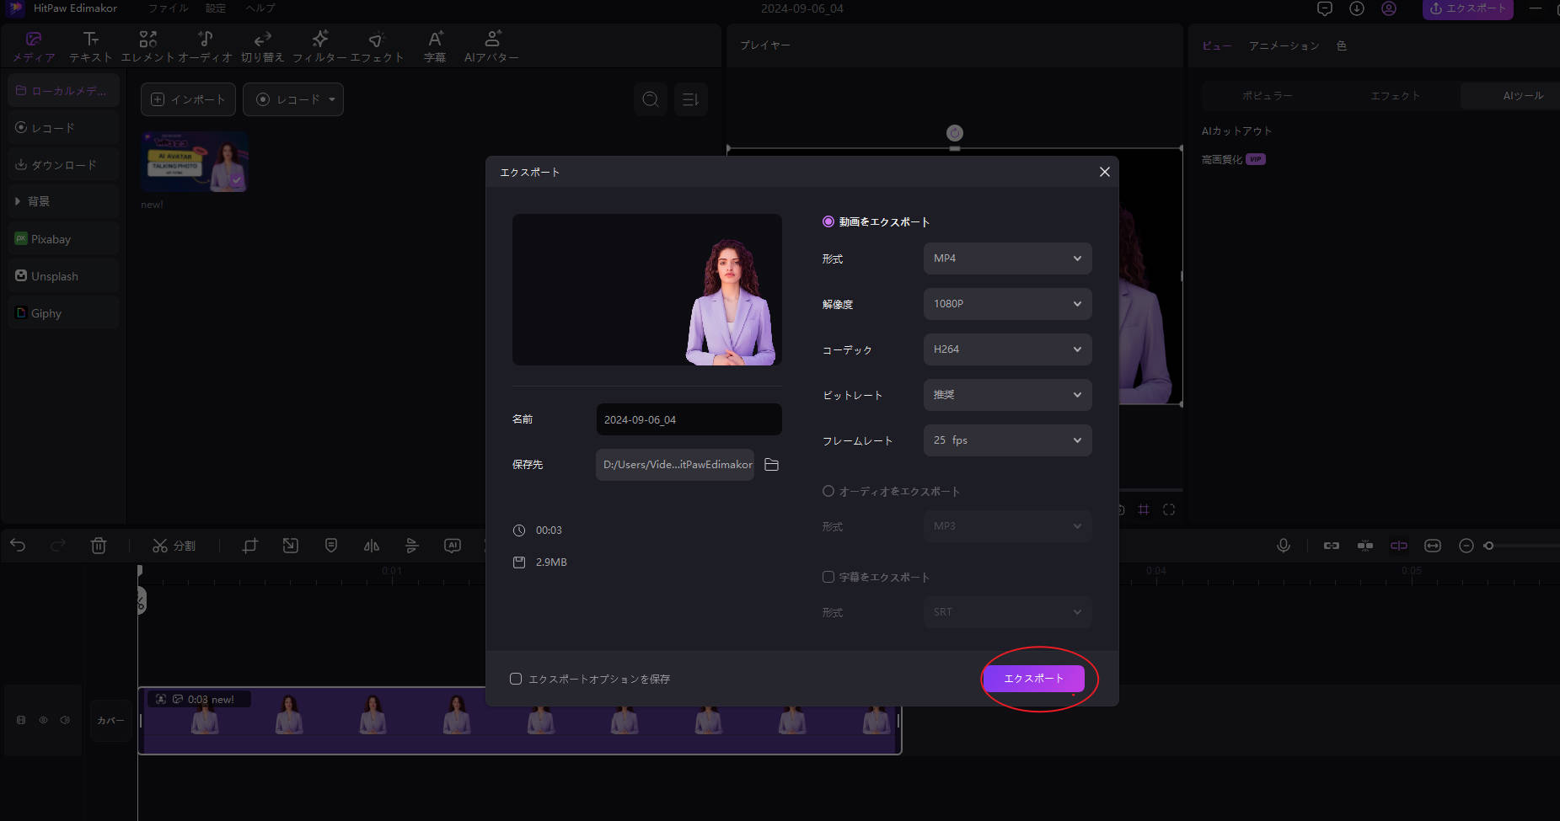Click the timeline zoom slider handle

click(1489, 546)
